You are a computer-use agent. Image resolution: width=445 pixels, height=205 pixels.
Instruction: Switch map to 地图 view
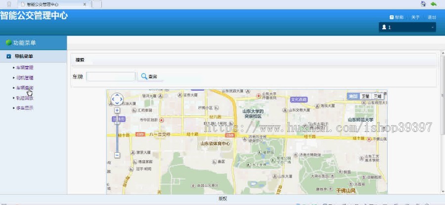click(x=354, y=97)
